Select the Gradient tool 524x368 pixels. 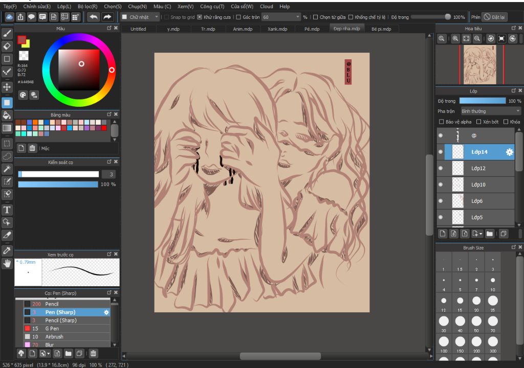tap(7, 128)
